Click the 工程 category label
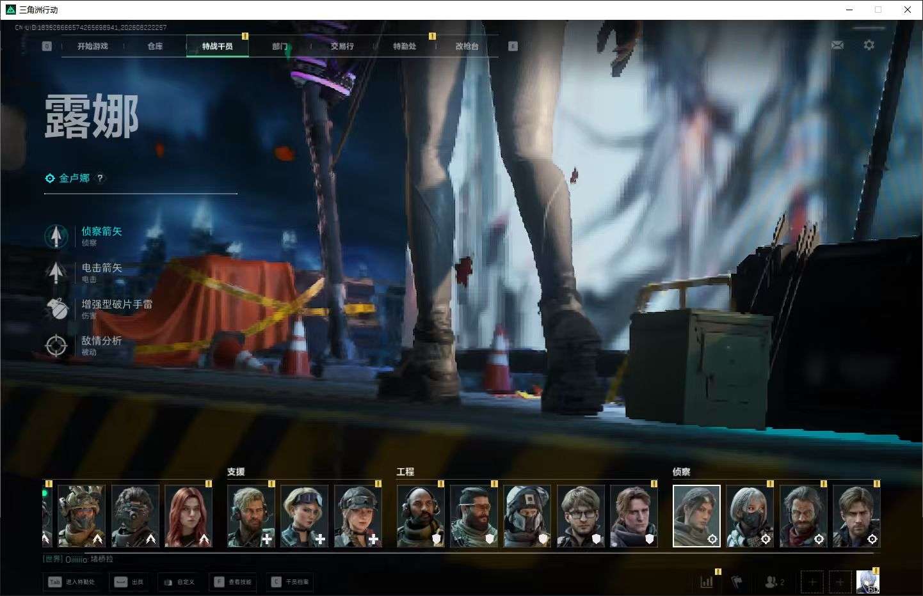This screenshot has height=596, width=923. pyautogui.click(x=405, y=472)
